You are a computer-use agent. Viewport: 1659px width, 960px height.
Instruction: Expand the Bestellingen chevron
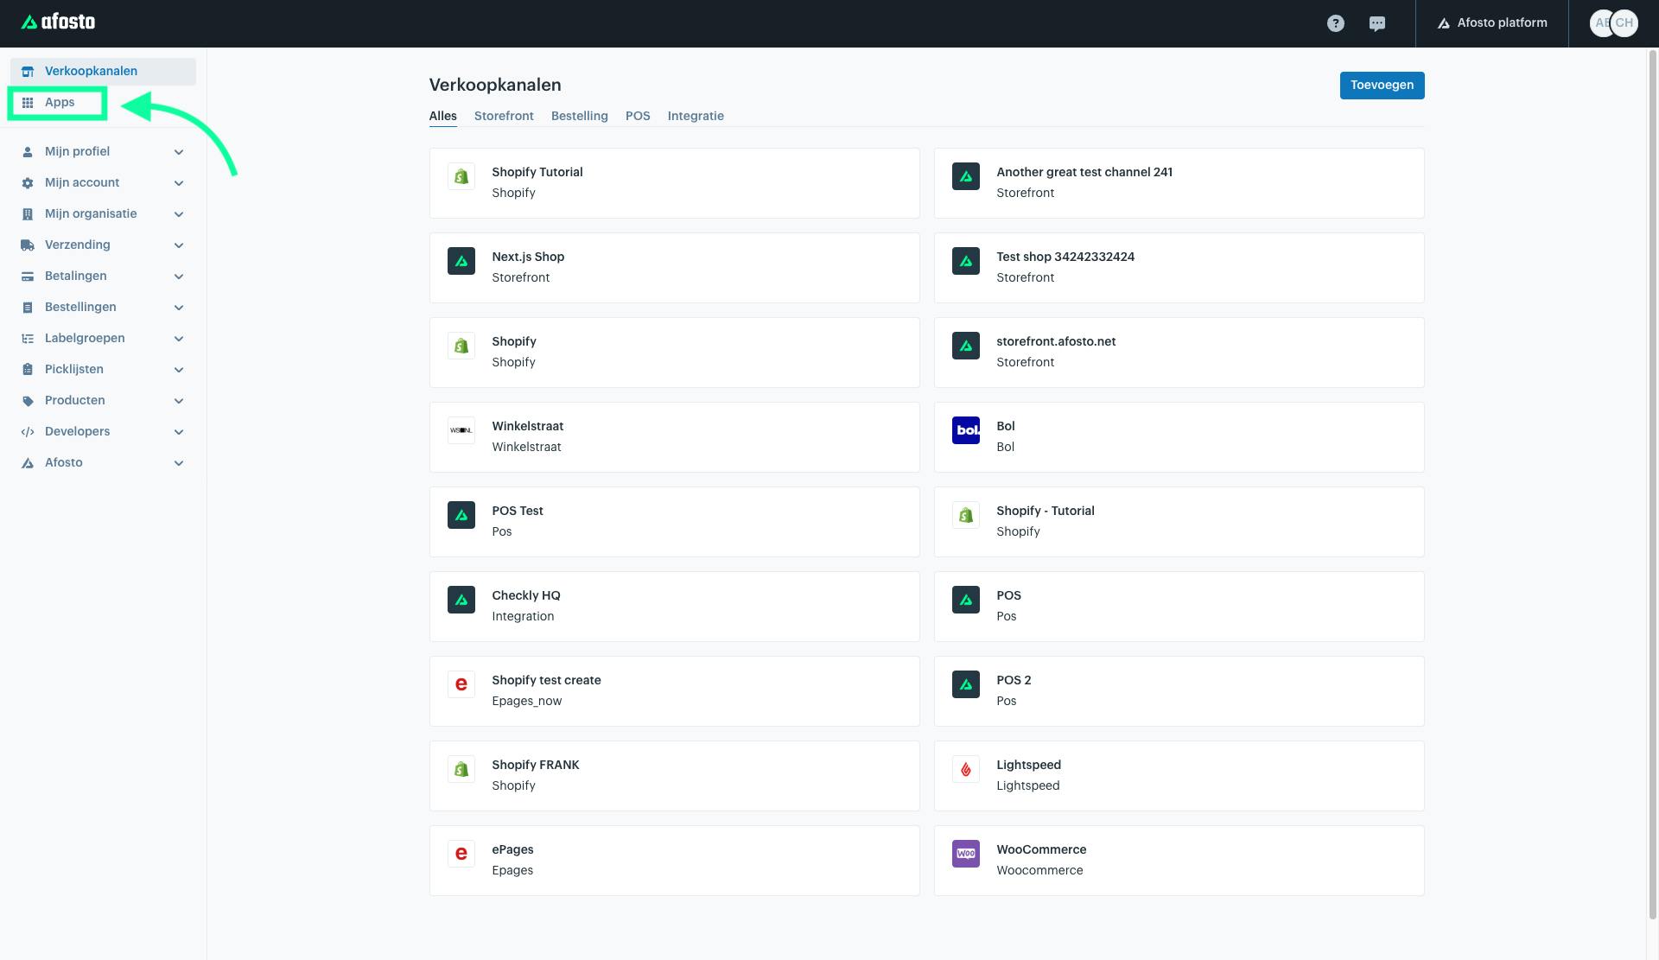179,308
